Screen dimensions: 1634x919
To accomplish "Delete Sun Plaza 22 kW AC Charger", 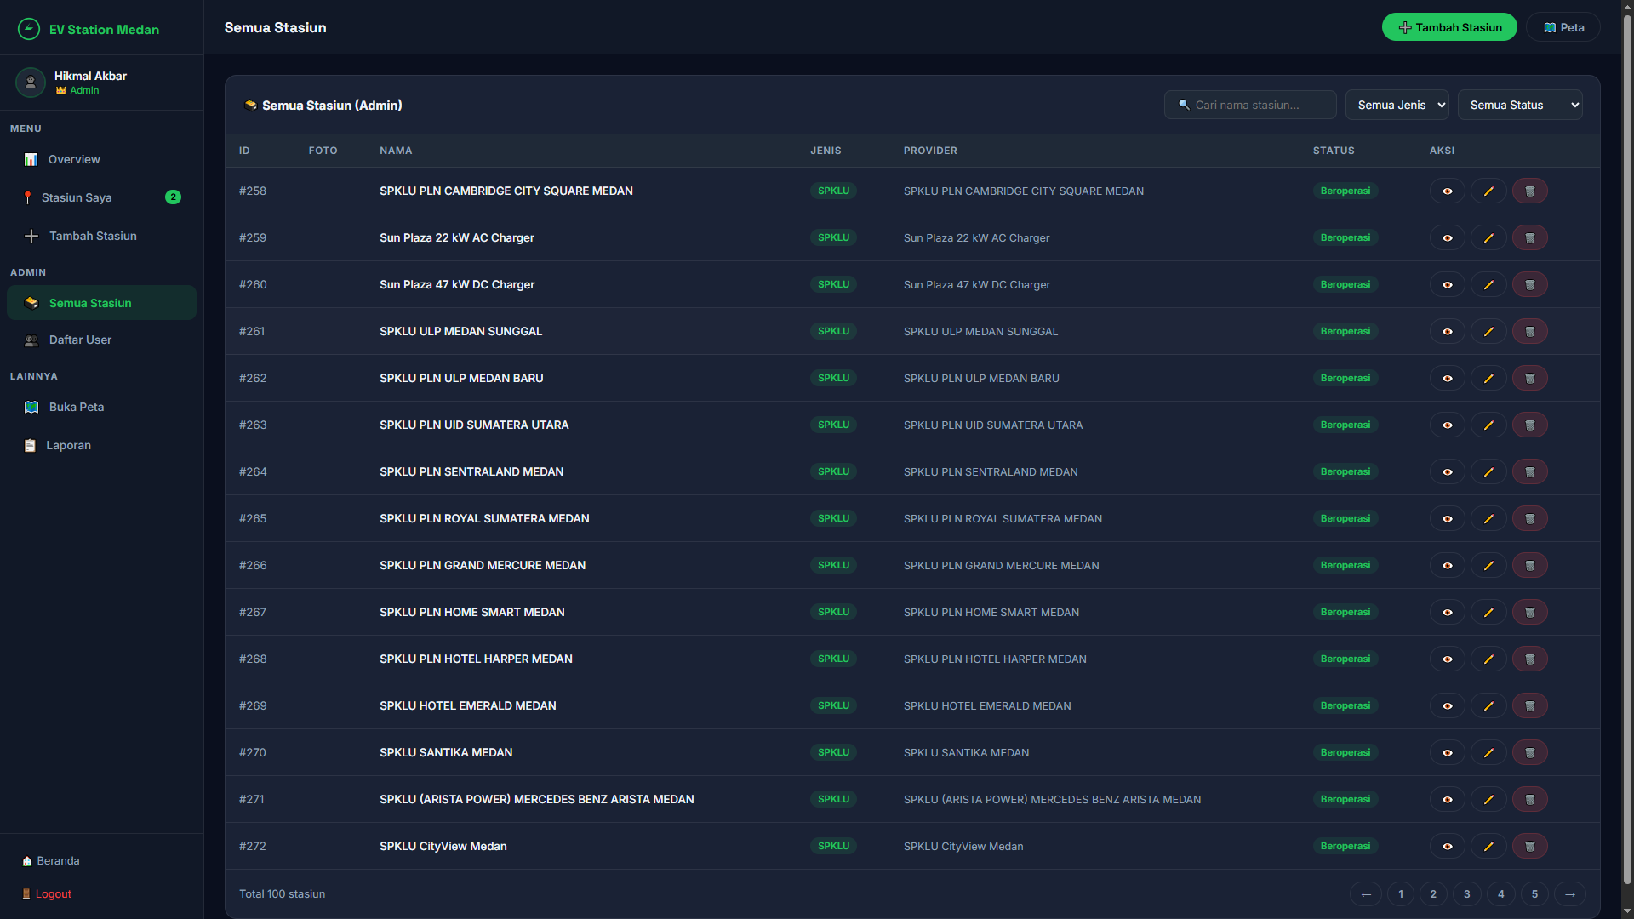I will (x=1529, y=237).
